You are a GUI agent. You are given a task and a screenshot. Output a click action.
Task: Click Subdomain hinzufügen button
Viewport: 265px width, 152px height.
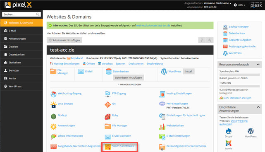click(64, 40)
